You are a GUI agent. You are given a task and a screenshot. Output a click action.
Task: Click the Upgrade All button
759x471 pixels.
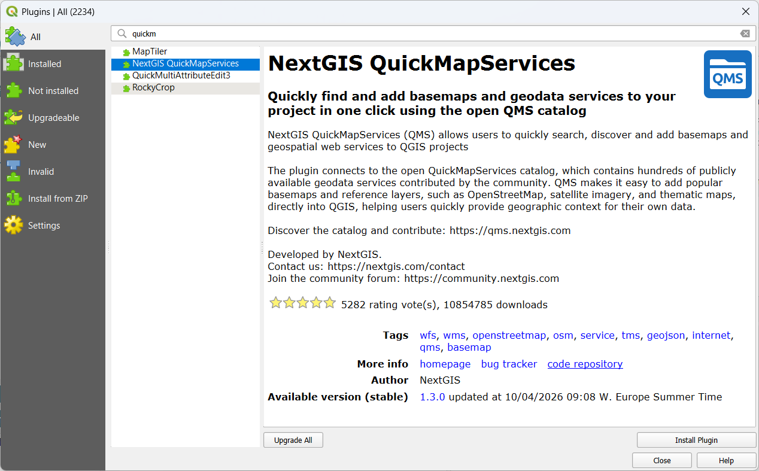click(x=293, y=440)
